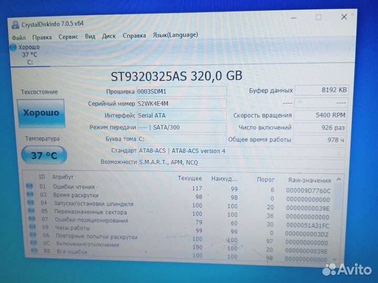Maximize the CrystalDiskInfo window
This screenshot has width=378, height=283.
pos(319,17)
